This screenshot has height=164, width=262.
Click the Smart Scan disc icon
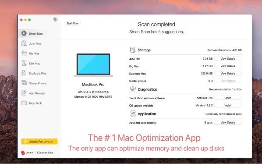tap(24, 33)
